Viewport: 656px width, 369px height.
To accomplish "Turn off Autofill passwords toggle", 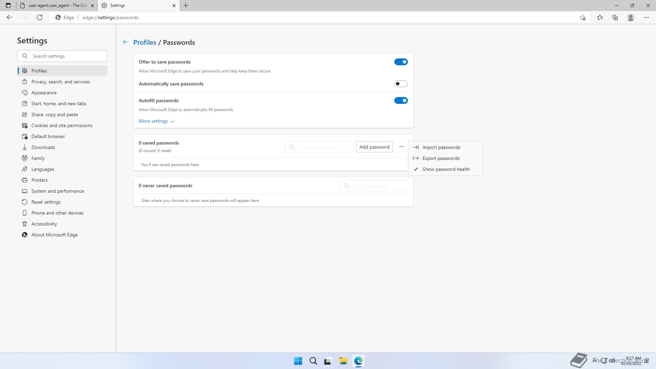I will click(x=401, y=100).
